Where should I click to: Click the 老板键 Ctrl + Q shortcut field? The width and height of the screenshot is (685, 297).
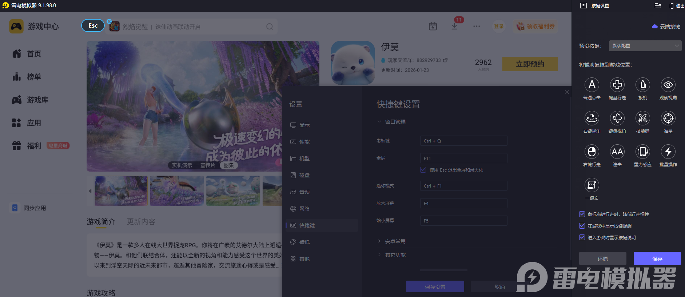coord(464,141)
